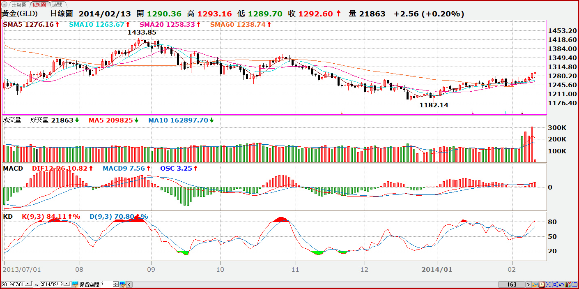Click the SMA20 1258.33 indicator label
This screenshot has height=289, width=579.
click(170, 24)
